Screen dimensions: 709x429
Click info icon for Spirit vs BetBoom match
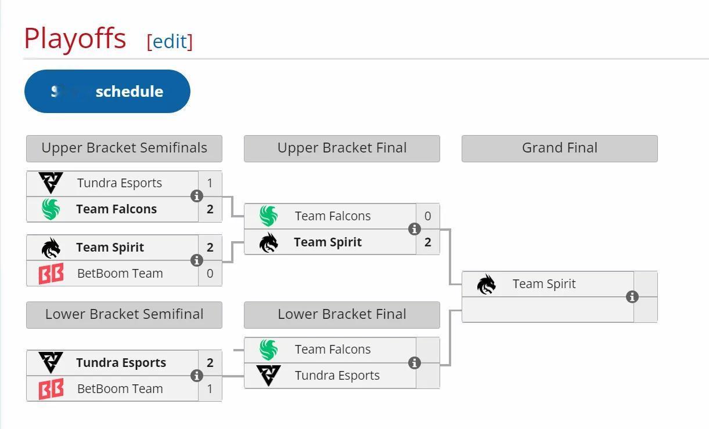[197, 260]
